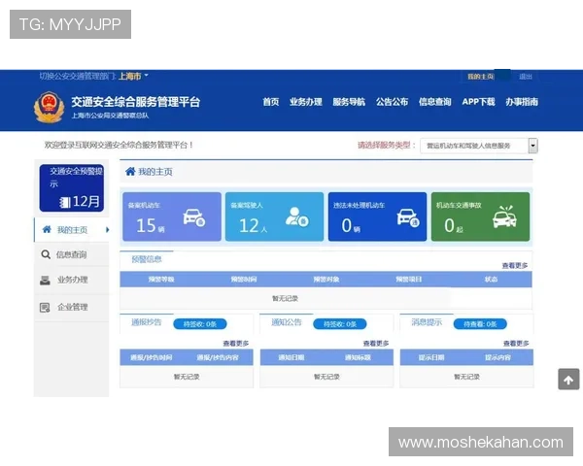
Task: Open the 违法未处理机动车 0 card
Action: [377, 216]
